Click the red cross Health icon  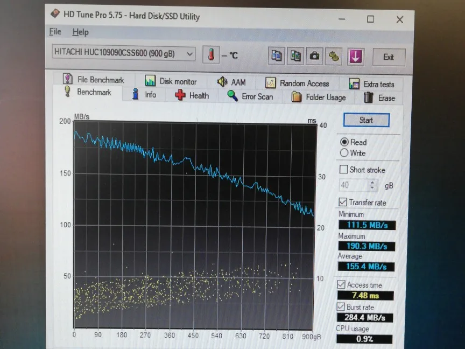(180, 95)
